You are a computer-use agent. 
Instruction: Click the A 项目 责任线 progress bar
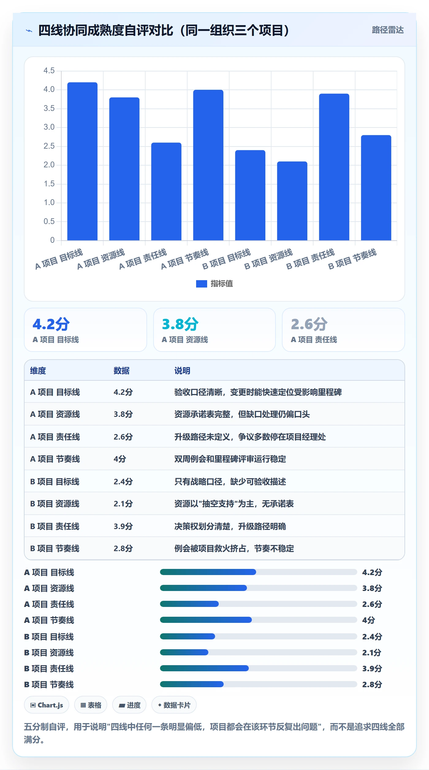pos(259,604)
